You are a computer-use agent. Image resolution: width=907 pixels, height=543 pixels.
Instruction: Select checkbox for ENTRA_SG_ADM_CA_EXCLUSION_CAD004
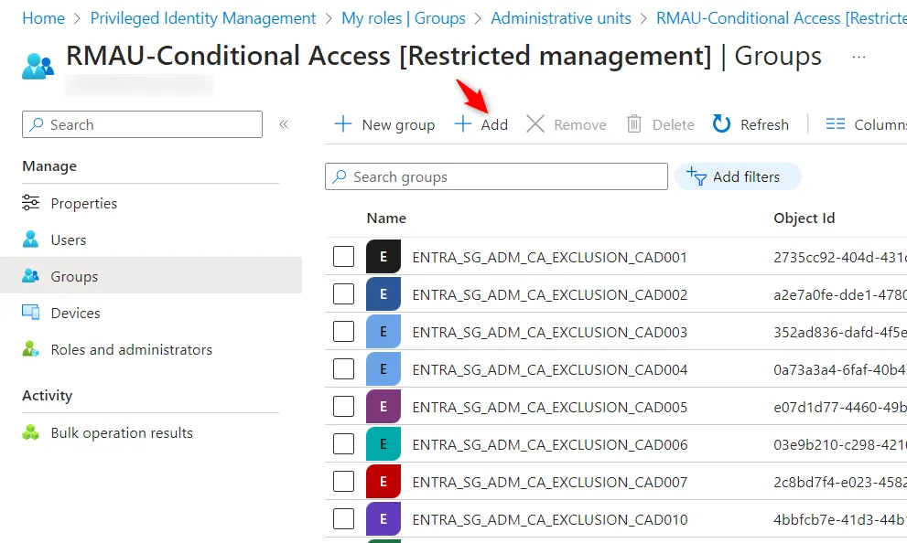click(344, 369)
